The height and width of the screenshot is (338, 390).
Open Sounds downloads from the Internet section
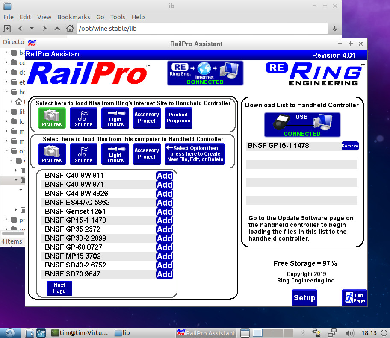(x=83, y=118)
